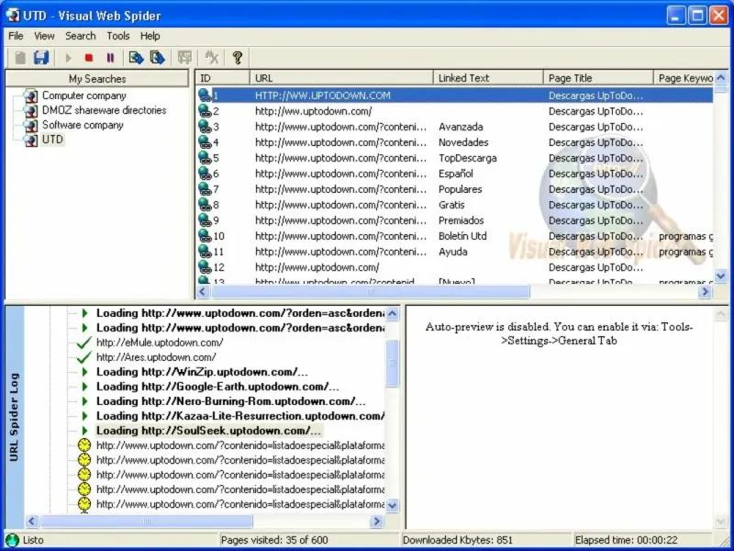Click globe icon of result row 5
Image resolution: width=734 pixels, height=551 pixels.
[x=205, y=158]
